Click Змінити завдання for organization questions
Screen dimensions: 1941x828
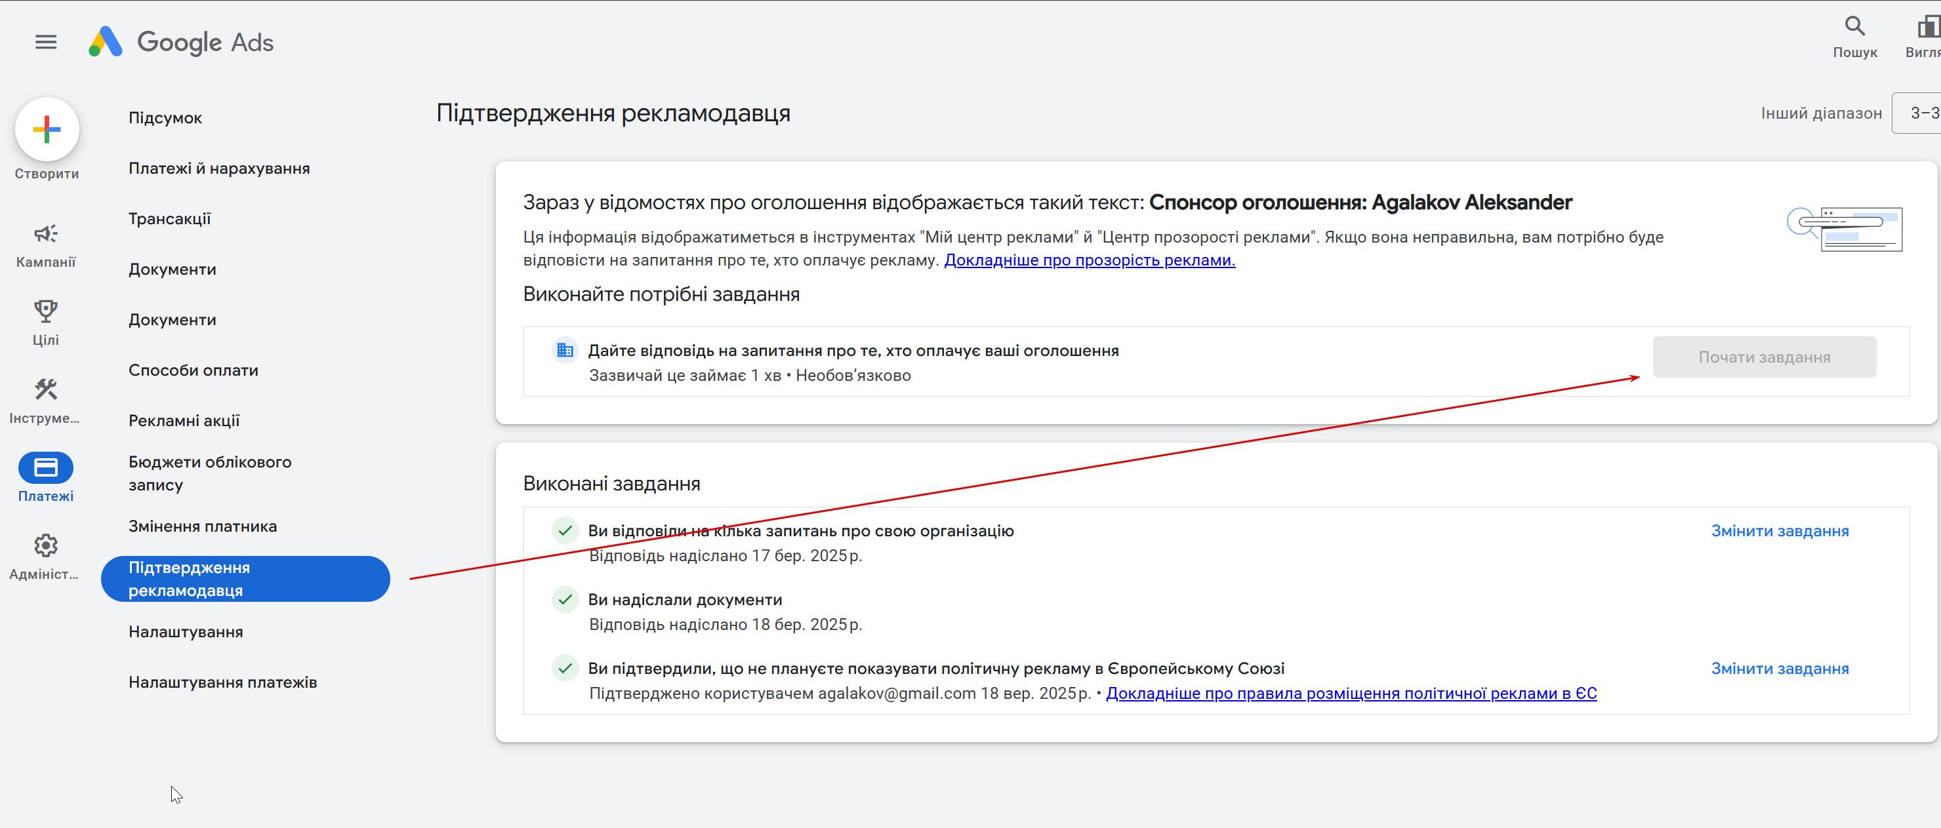coord(1779,532)
